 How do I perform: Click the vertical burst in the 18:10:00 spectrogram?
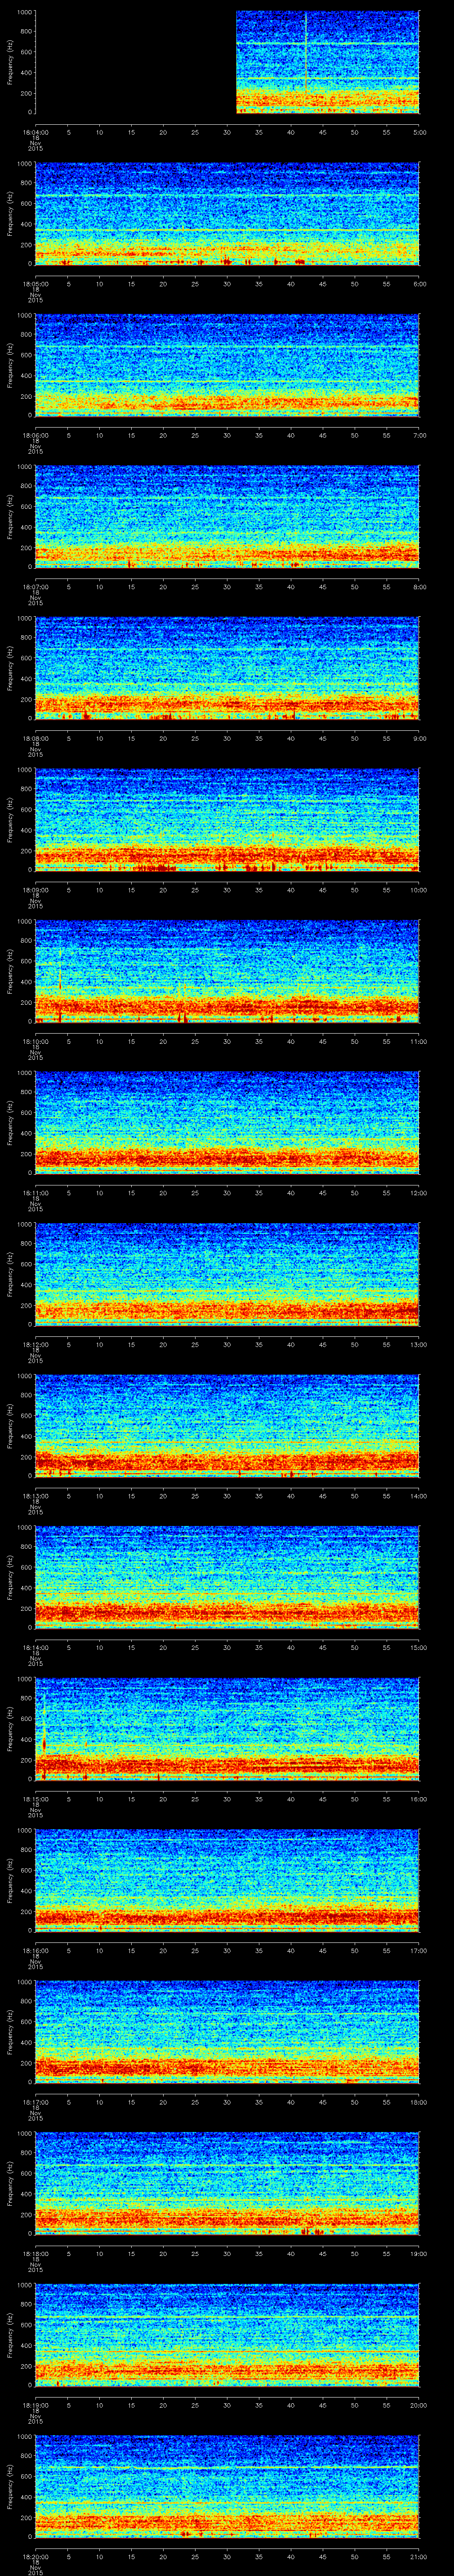pyautogui.click(x=60, y=970)
